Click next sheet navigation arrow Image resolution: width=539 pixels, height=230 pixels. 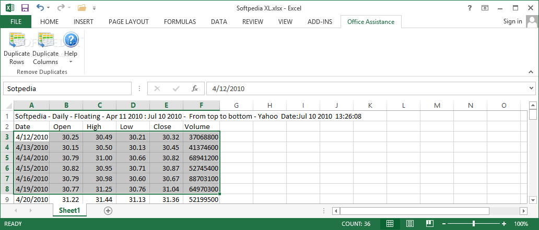31,211
